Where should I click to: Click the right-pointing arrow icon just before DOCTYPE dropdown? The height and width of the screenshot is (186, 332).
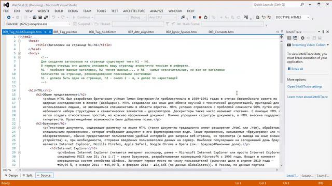pos(269,17)
